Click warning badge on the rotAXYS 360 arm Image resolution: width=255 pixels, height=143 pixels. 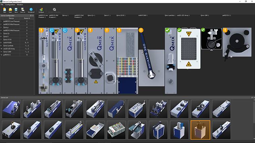[141, 30]
